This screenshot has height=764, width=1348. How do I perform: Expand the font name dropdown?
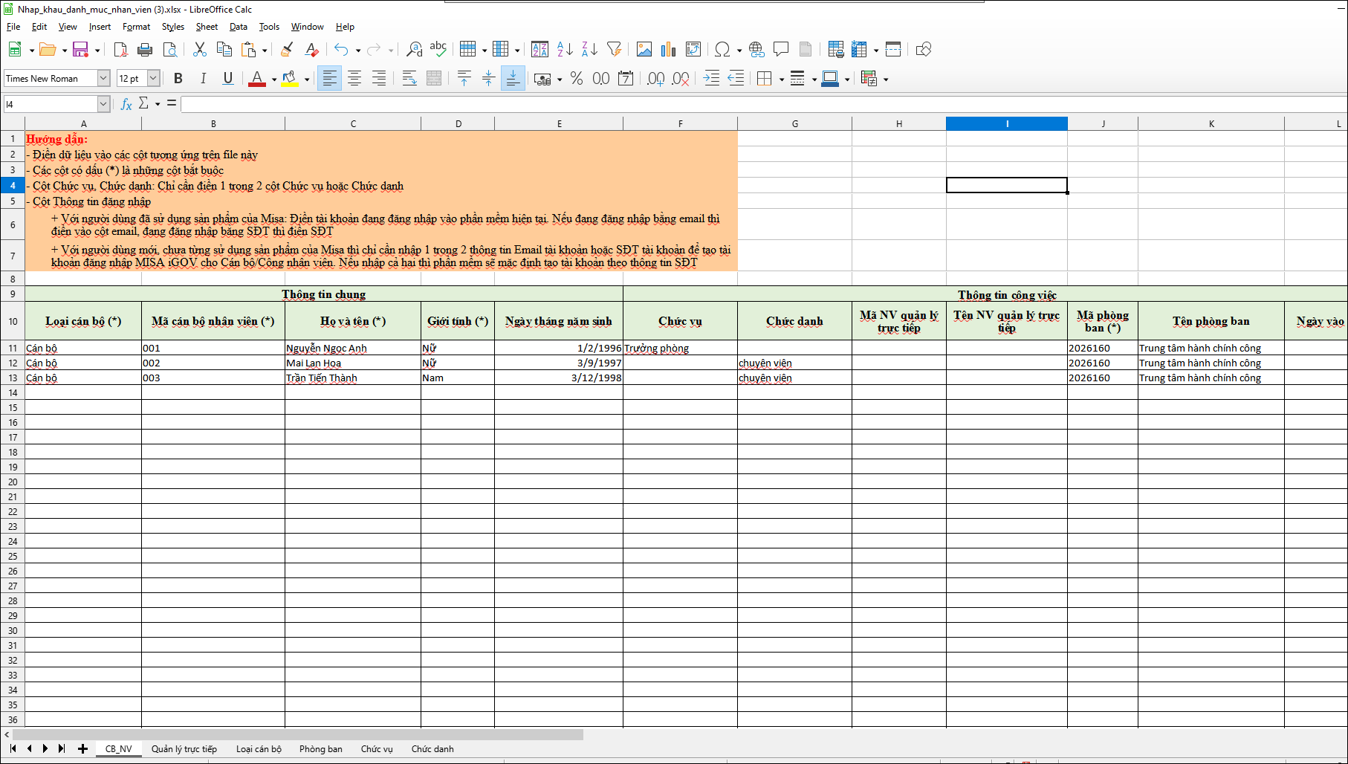coord(103,78)
